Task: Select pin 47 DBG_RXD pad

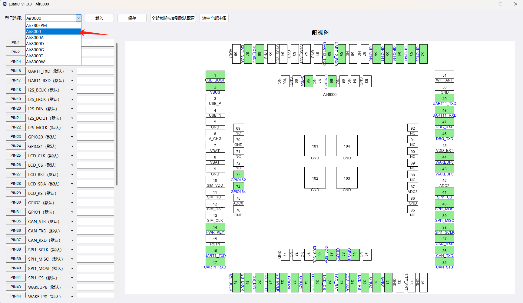Action: (x=444, y=122)
